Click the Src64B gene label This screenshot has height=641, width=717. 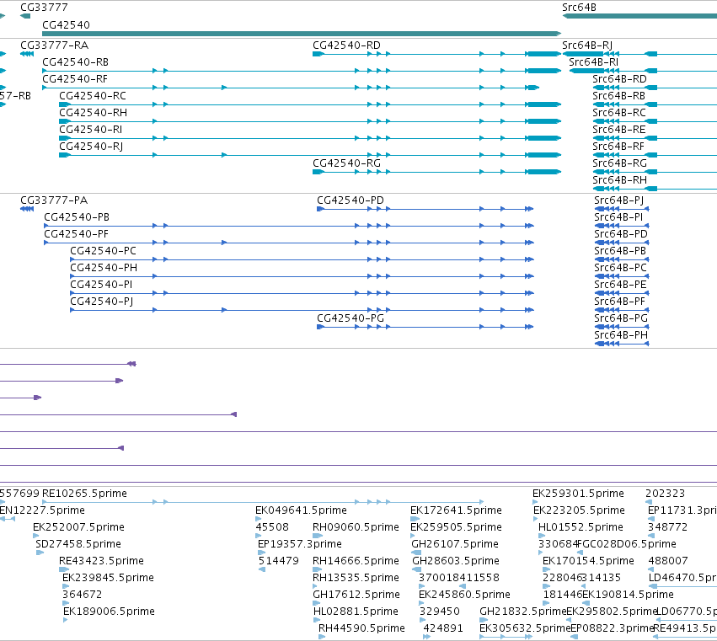pyautogui.click(x=579, y=8)
